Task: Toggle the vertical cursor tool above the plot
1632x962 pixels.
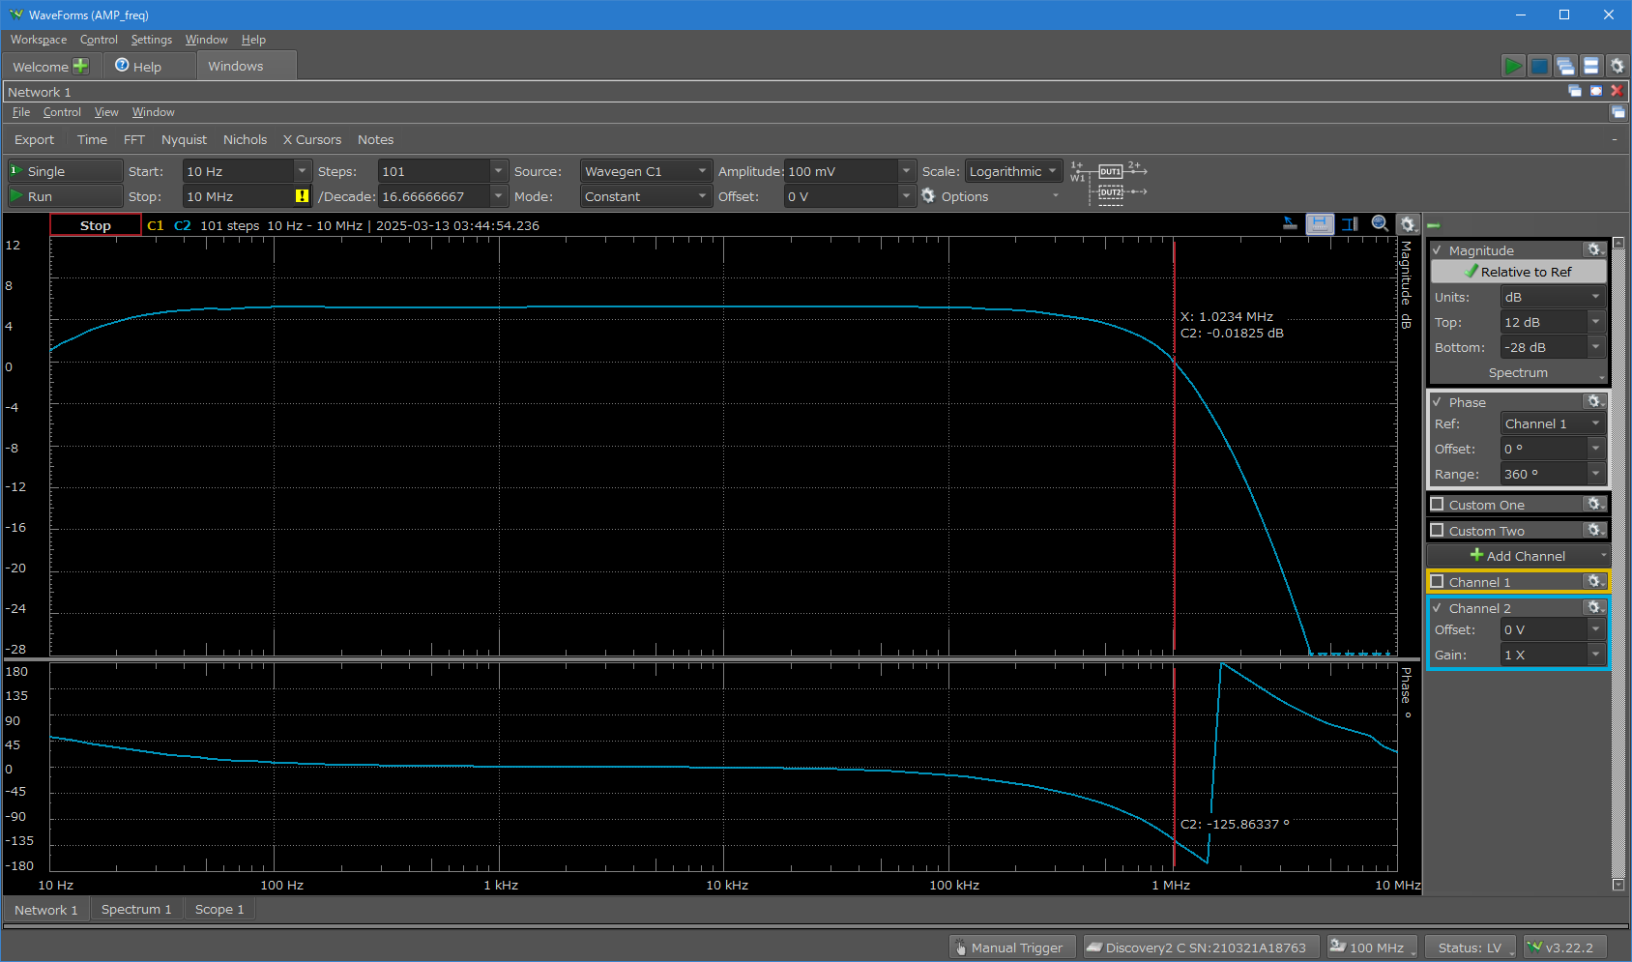Action: 1351,223
